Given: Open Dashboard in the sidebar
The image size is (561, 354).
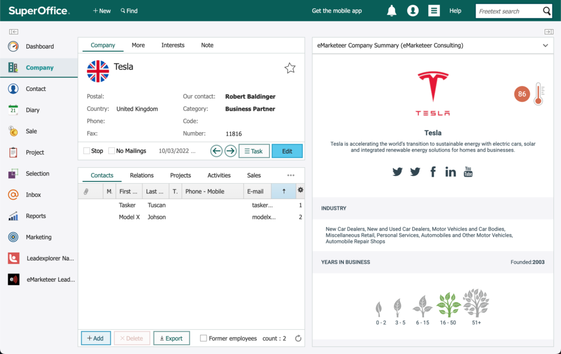Looking at the screenshot, I should tap(39, 47).
